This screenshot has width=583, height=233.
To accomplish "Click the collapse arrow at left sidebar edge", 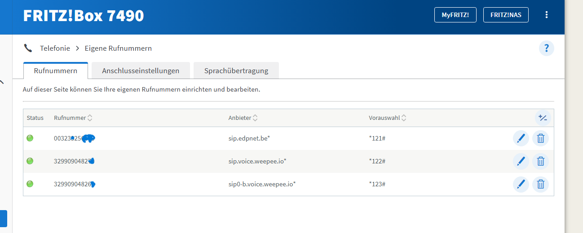I will [2, 82].
